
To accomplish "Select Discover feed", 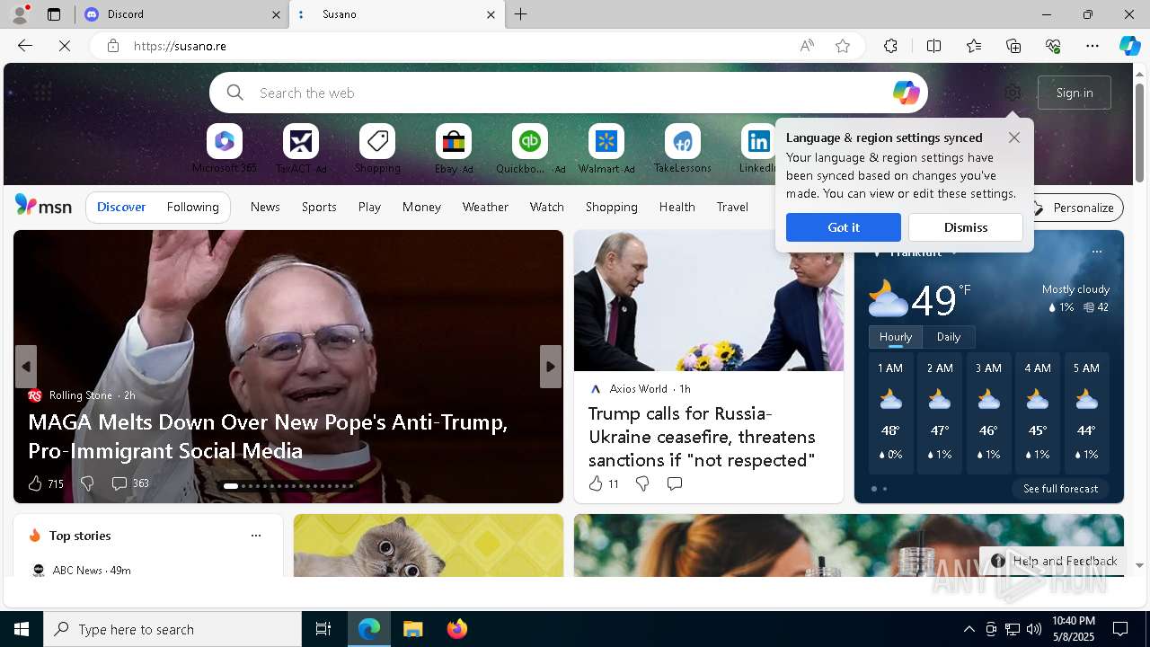I will [121, 207].
